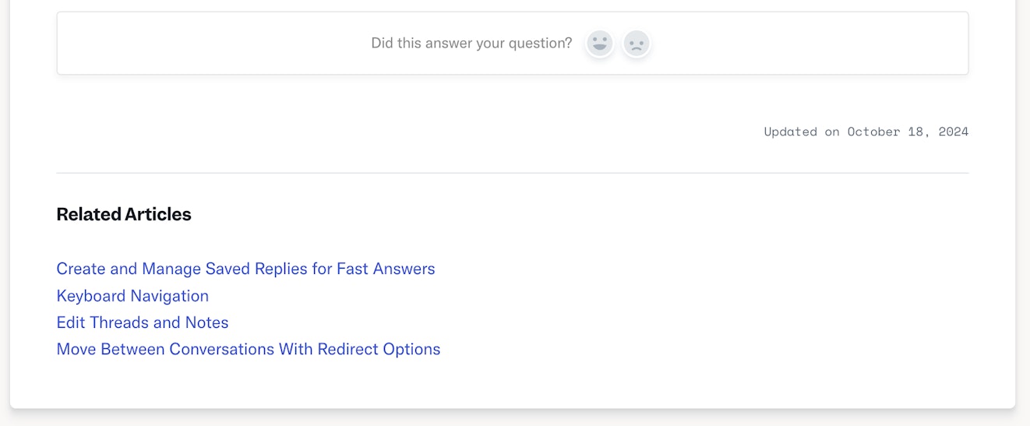Go to Edit Threads and Notes
This screenshot has width=1030, height=426.
pyautogui.click(x=143, y=322)
